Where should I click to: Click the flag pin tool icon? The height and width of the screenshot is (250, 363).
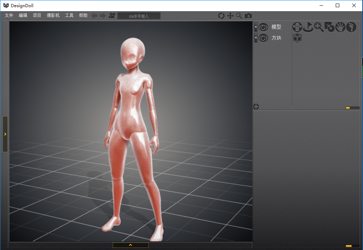point(308,27)
